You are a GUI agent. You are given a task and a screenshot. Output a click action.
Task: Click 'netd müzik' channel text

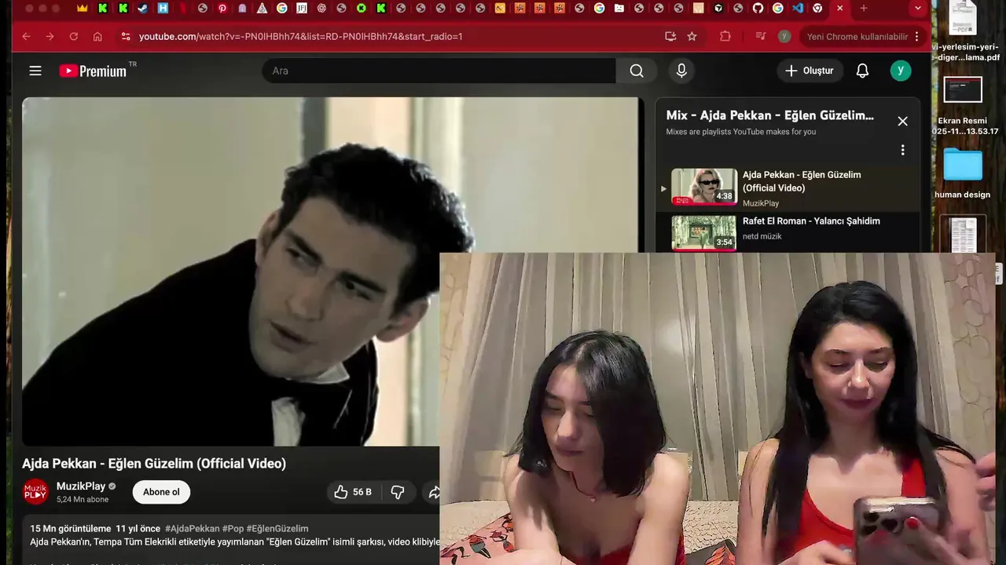pyautogui.click(x=762, y=236)
